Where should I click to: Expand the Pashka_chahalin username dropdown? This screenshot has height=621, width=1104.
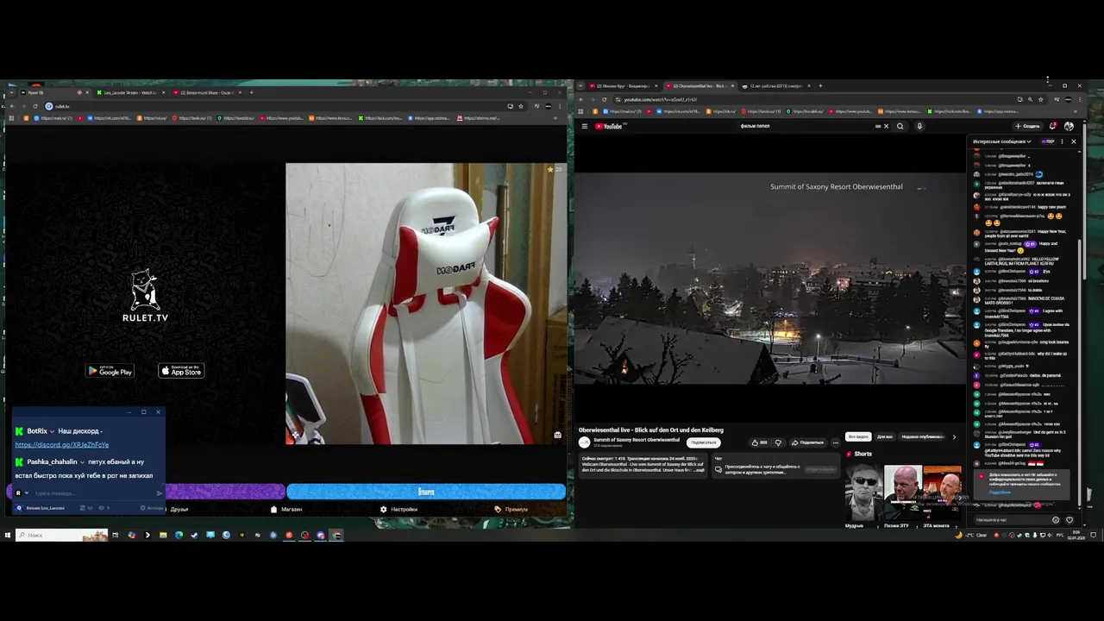click(x=82, y=462)
